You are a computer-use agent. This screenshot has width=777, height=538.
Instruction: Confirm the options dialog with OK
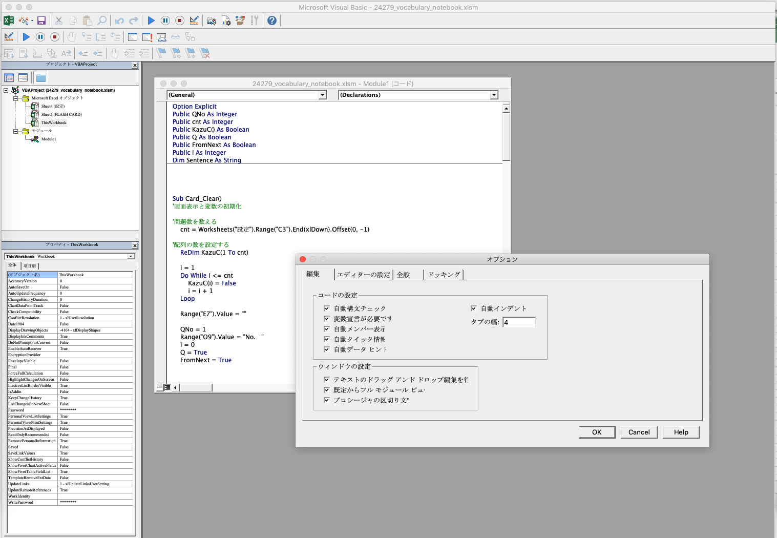pos(597,432)
